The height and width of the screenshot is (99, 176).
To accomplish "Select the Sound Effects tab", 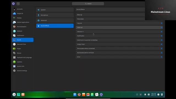I will pos(55,26).
